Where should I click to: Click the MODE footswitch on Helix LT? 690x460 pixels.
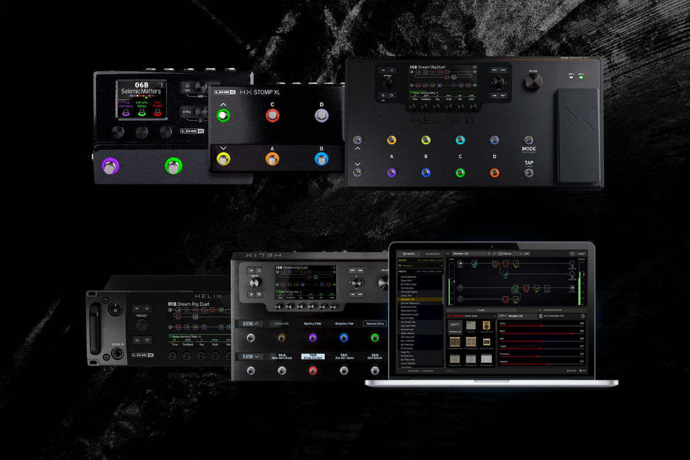[x=528, y=140]
